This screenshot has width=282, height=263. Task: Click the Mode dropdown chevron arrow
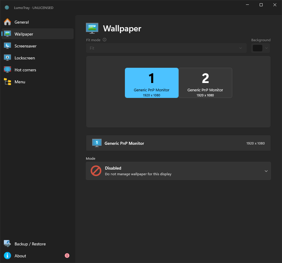[x=266, y=171]
